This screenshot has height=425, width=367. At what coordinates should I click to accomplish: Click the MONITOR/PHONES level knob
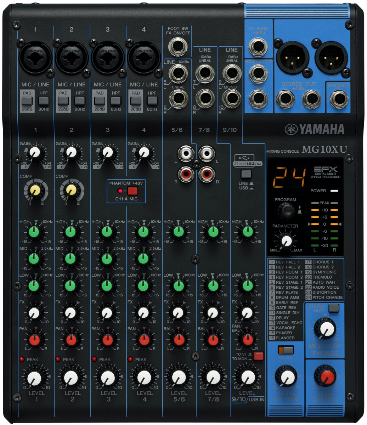[x=324, y=329]
